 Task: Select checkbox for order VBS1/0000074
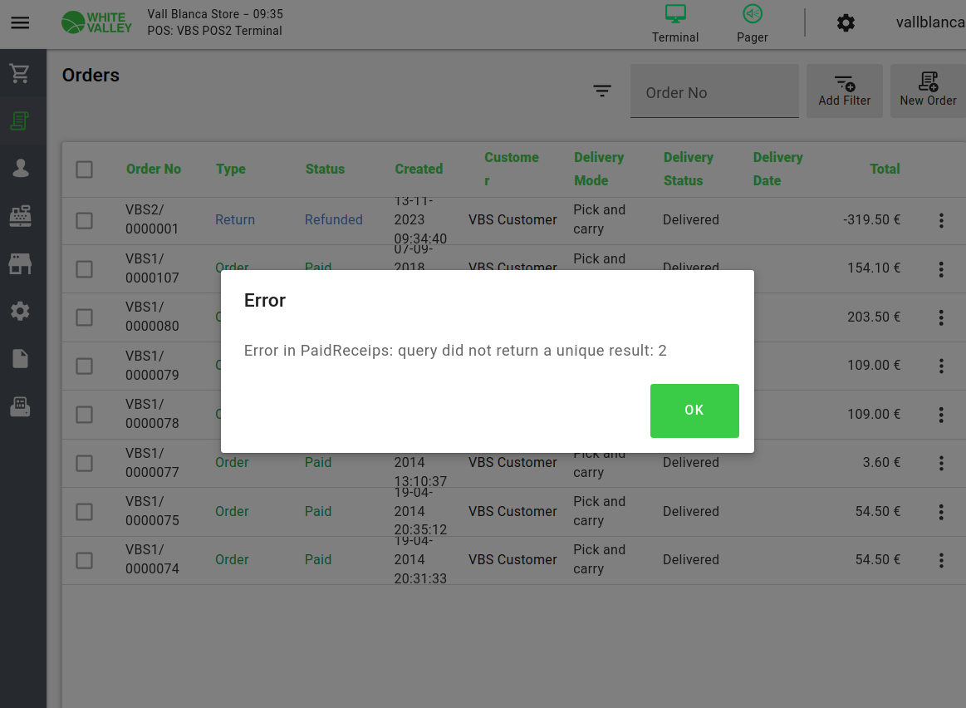click(85, 560)
